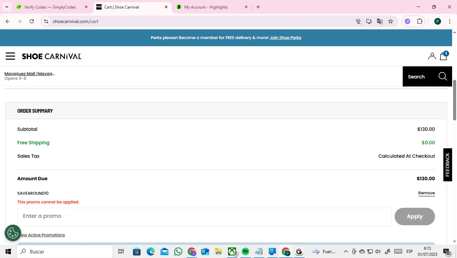Click the address bar URL
Viewport: 457px width, 258px height.
point(76,21)
